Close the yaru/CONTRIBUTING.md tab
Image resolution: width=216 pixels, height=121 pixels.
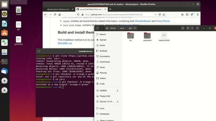tap(105, 9)
